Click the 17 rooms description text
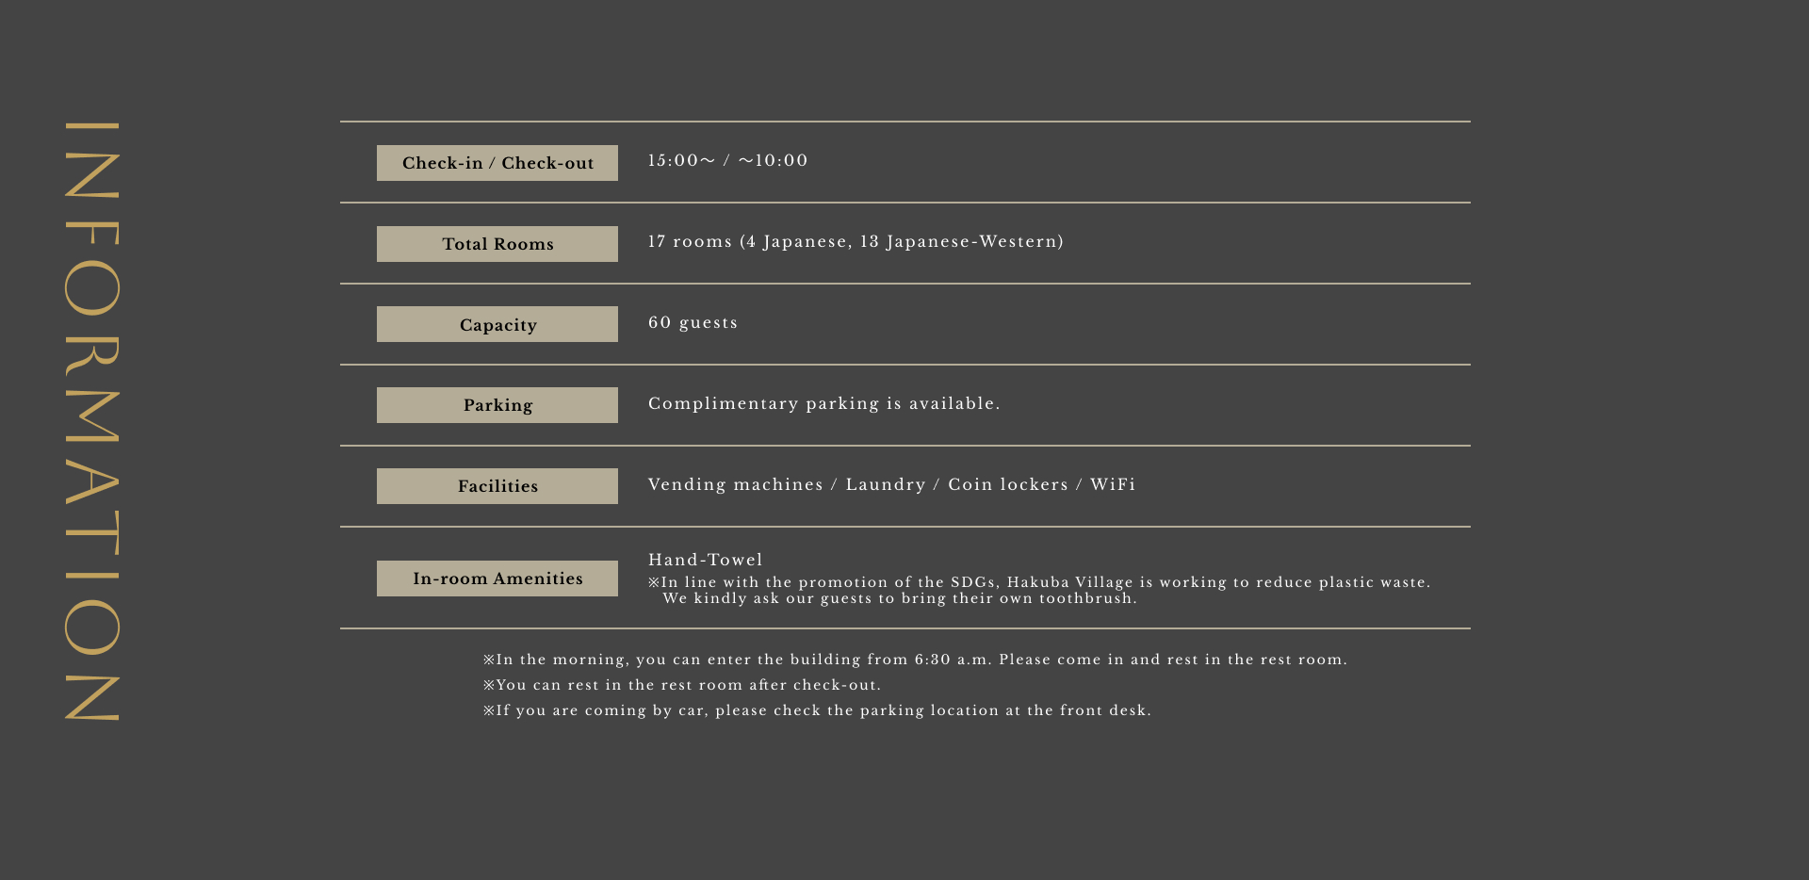Viewport: 1809px width, 880px height. pyautogui.click(x=856, y=241)
